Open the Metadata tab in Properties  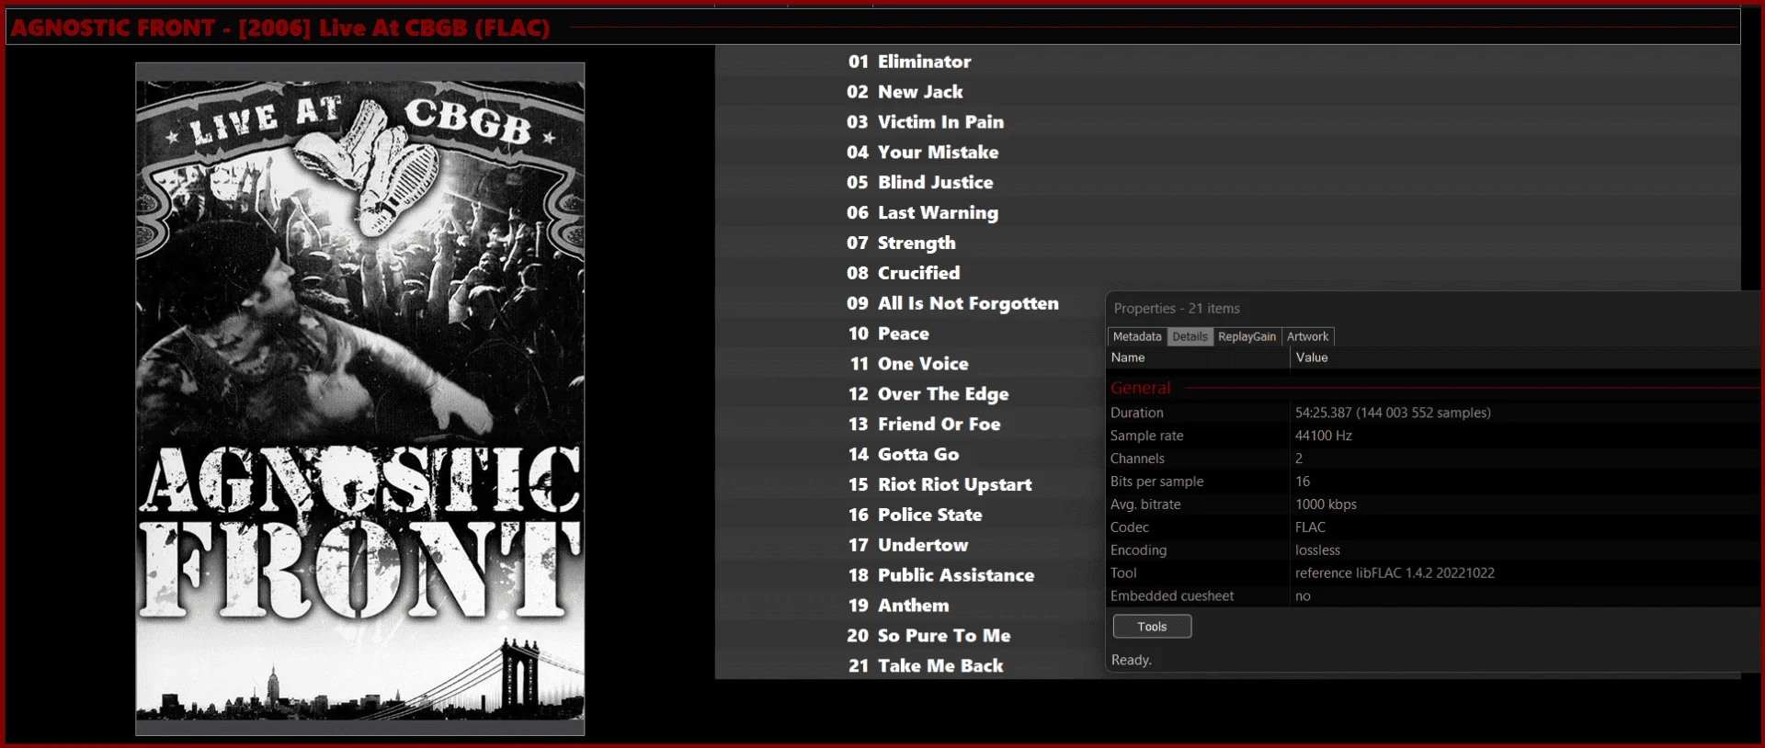click(1137, 337)
